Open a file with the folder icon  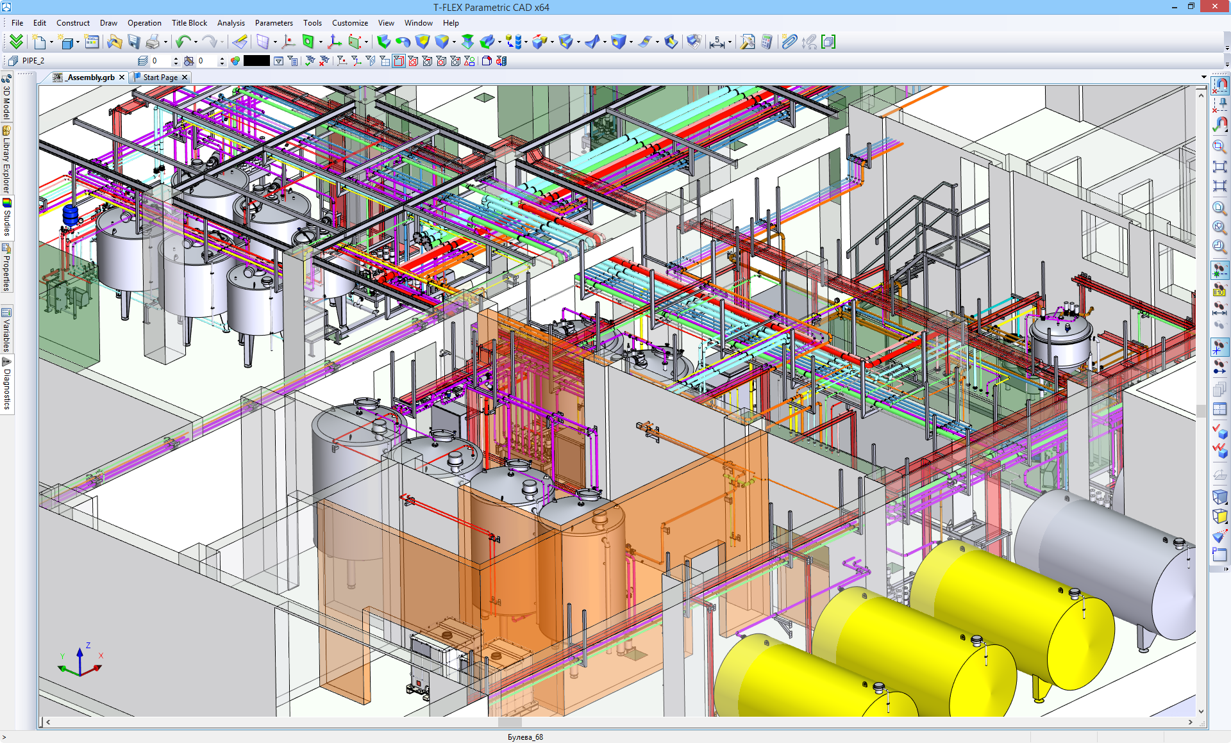pos(114,42)
